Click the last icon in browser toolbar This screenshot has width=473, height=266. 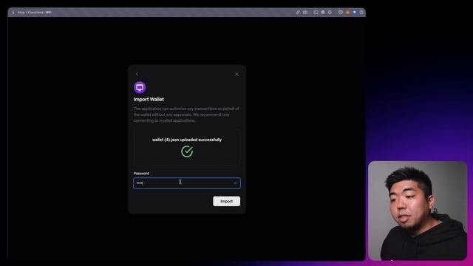coord(361,13)
